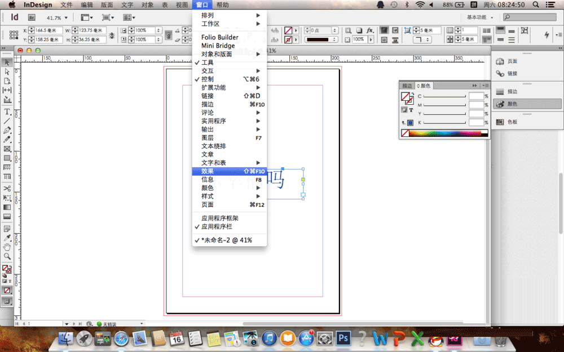
Task: Open the 色板 (Swatches) panel
Action: pos(510,123)
